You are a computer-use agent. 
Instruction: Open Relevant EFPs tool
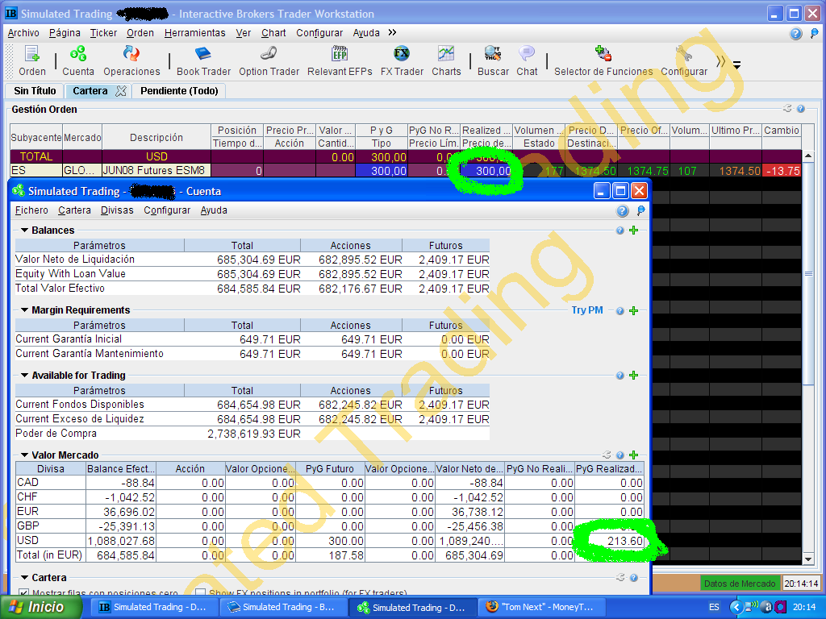(340, 61)
